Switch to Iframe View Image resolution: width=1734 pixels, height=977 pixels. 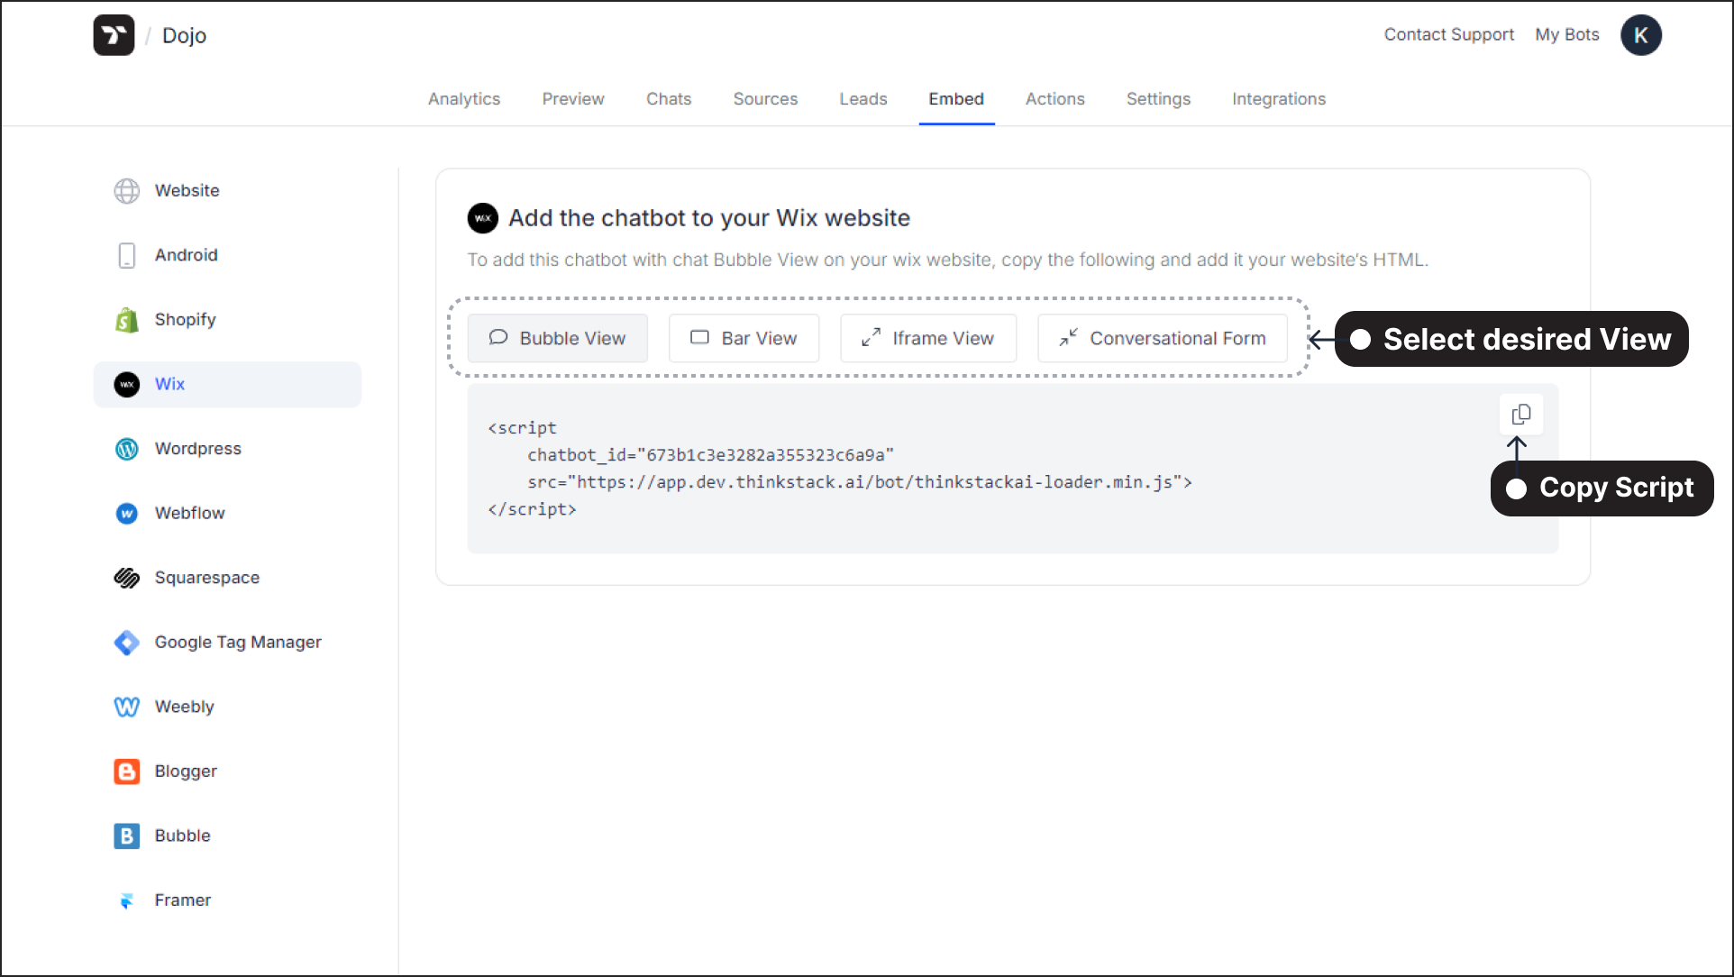pyautogui.click(x=928, y=339)
